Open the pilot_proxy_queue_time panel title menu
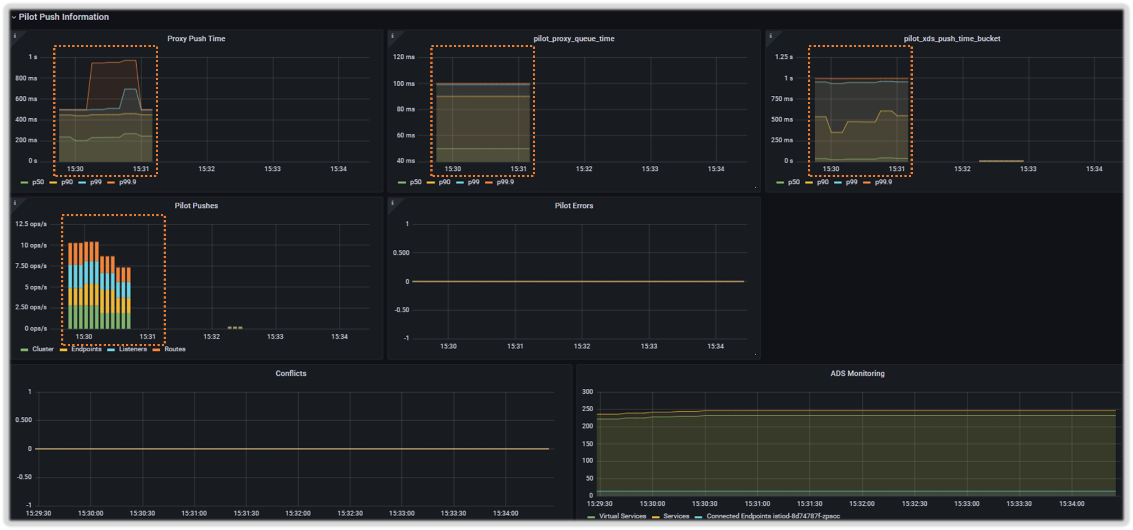1133x530 pixels. point(574,39)
